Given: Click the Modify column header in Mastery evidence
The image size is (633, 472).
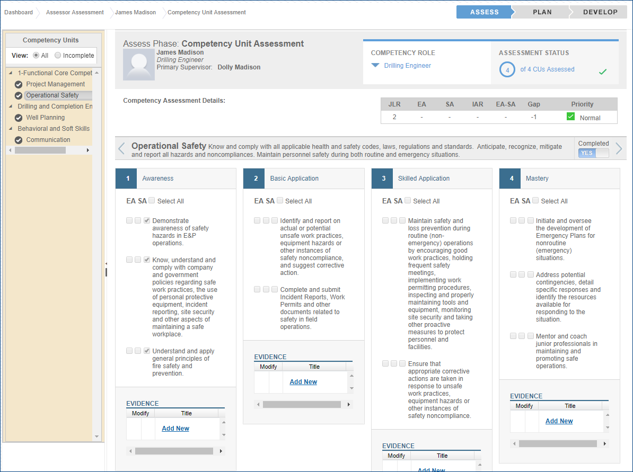Looking at the screenshot, I should pos(524,406).
